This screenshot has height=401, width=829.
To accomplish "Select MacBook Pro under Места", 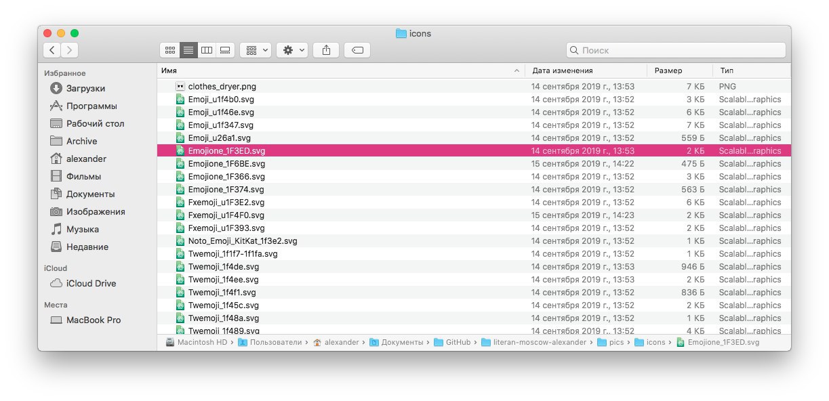I will (x=94, y=320).
